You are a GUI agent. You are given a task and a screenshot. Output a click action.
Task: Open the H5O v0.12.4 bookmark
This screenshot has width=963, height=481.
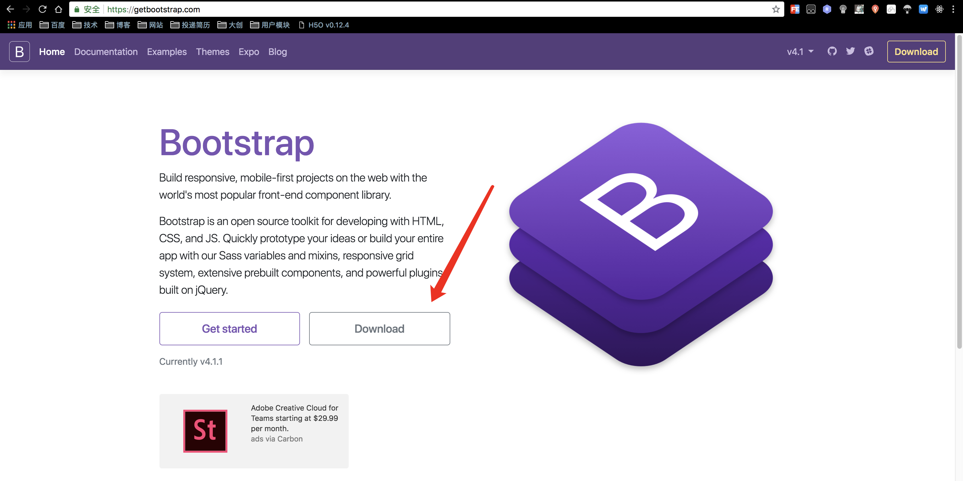point(324,25)
